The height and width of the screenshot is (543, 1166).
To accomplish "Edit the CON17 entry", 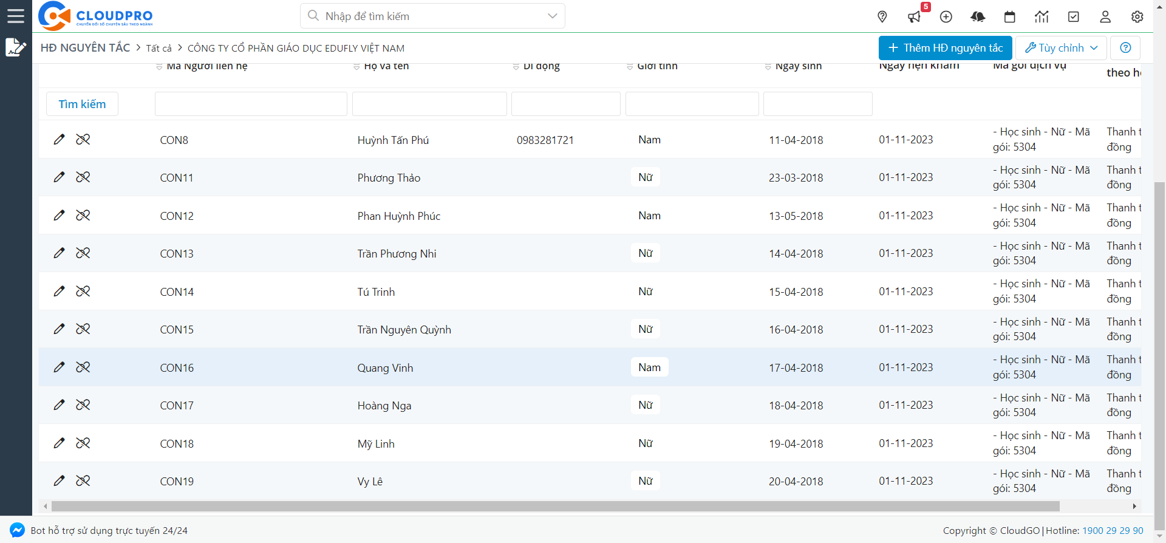I will tap(59, 405).
